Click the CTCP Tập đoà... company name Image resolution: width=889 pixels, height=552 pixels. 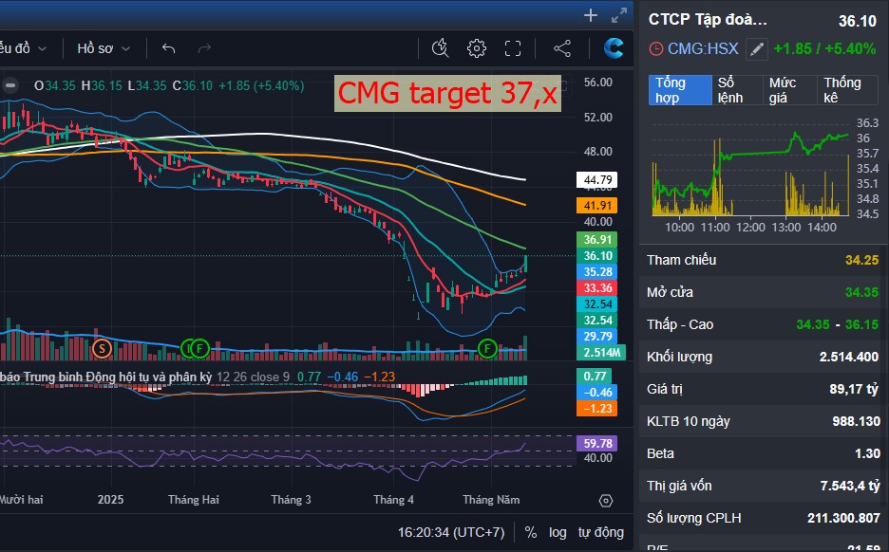[x=707, y=20]
